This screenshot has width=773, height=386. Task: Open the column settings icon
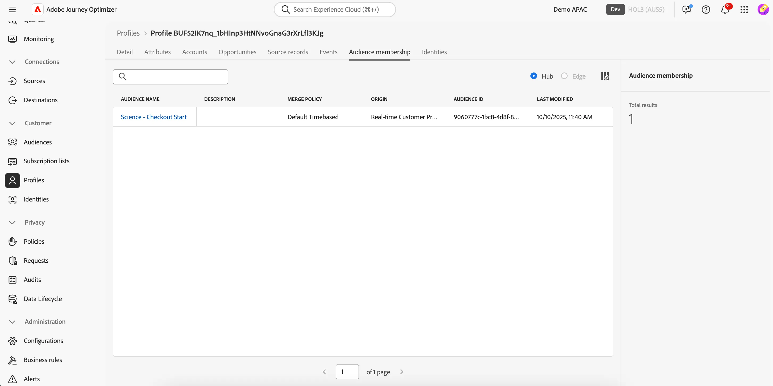(x=605, y=76)
